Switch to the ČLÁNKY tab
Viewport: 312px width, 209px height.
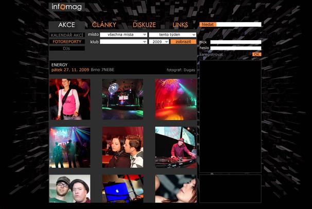(104, 25)
